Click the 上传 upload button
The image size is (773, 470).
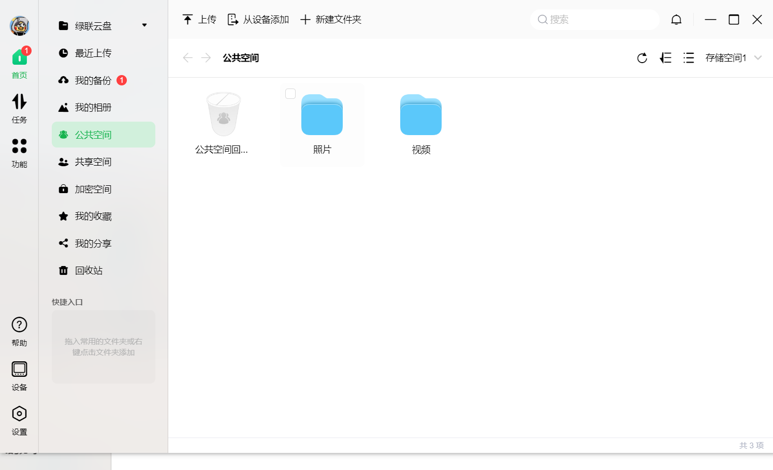[199, 20]
